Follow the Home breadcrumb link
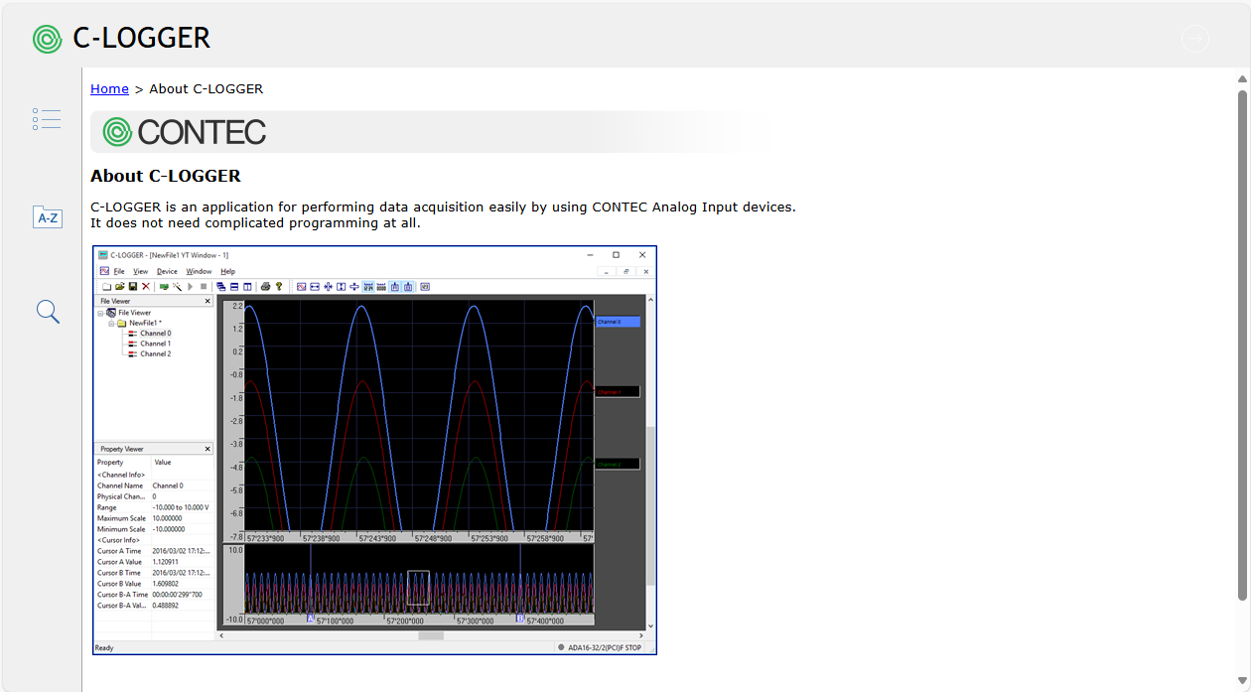The width and height of the screenshot is (1251, 692). (109, 88)
